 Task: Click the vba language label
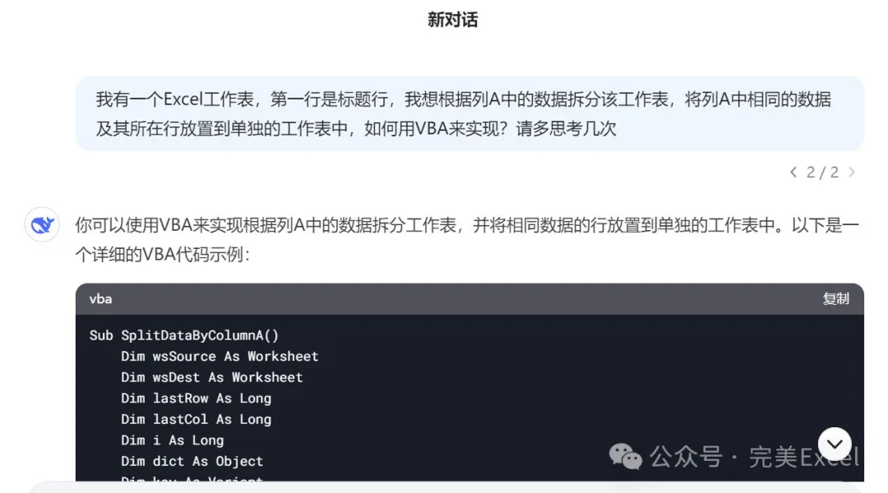pyautogui.click(x=101, y=299)
